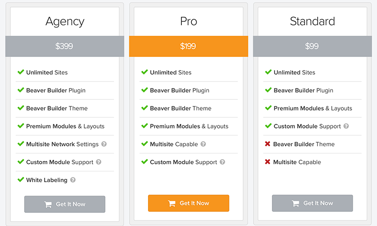The height and width of the screenshot is (226, 377).
Task: Click red X beside Standard Beaver Builder Theme
Action: pyautogui.click(x=268, y=144)
